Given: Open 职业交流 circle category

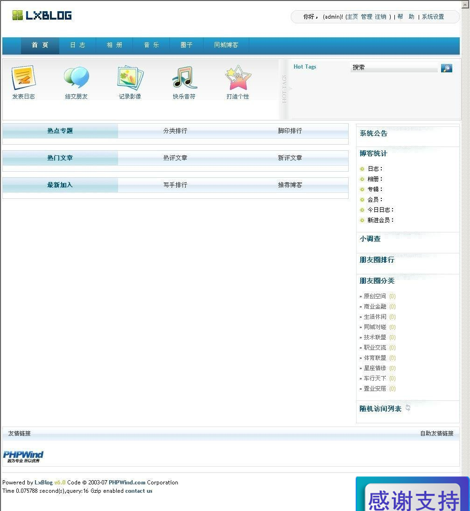Looking at the screenshot, I should [375, 347].
